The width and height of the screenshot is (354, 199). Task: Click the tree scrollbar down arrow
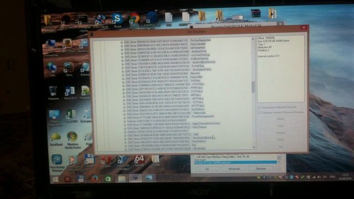tap(254, 148)
